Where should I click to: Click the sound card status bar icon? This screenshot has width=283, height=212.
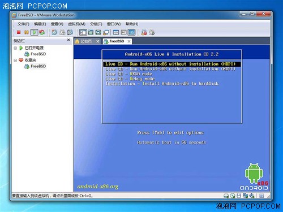tap(252, 196)
